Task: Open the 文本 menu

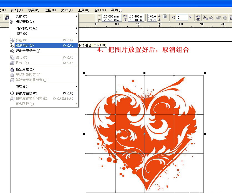Action: (x=66, y=10)
